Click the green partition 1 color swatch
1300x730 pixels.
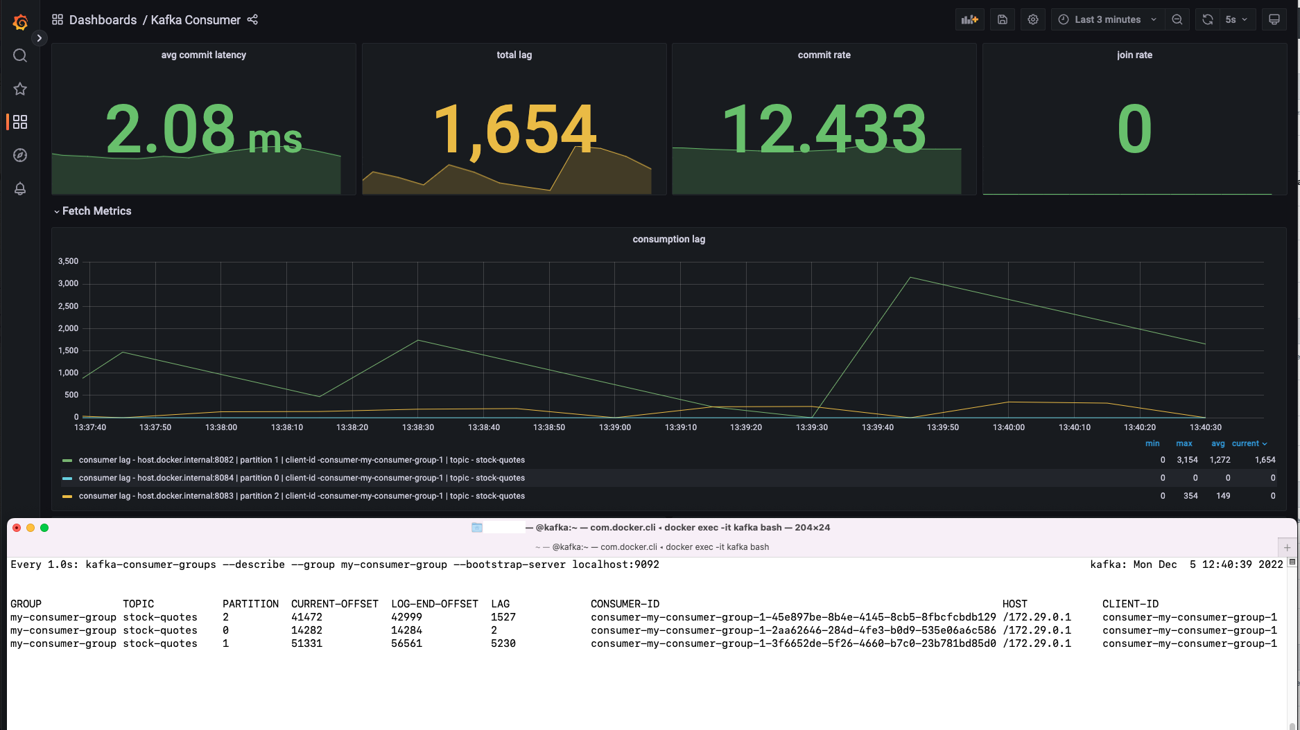(67, 461)
